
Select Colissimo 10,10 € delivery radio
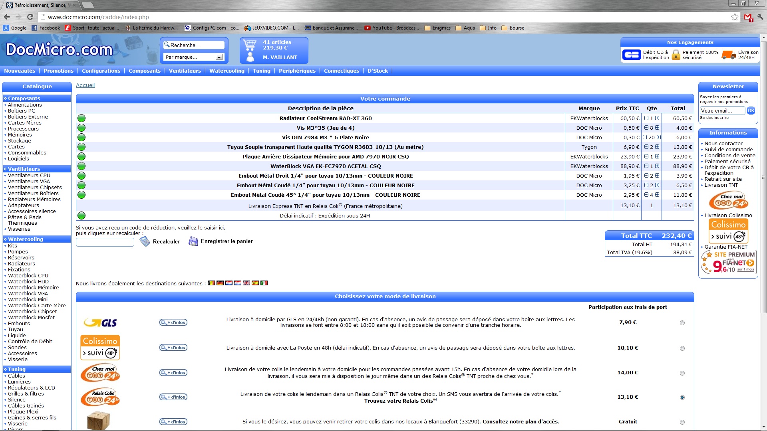coord(682,348)
